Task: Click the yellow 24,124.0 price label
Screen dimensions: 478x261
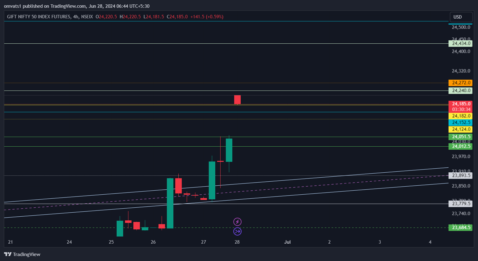Action: [x=461, y=129]
